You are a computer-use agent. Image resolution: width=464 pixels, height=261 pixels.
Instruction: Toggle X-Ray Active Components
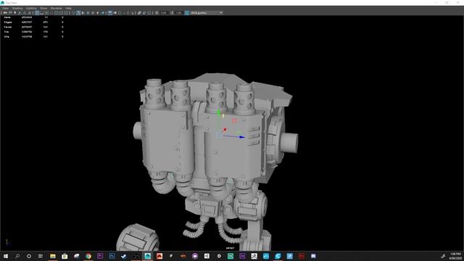[x=144, y=13]
